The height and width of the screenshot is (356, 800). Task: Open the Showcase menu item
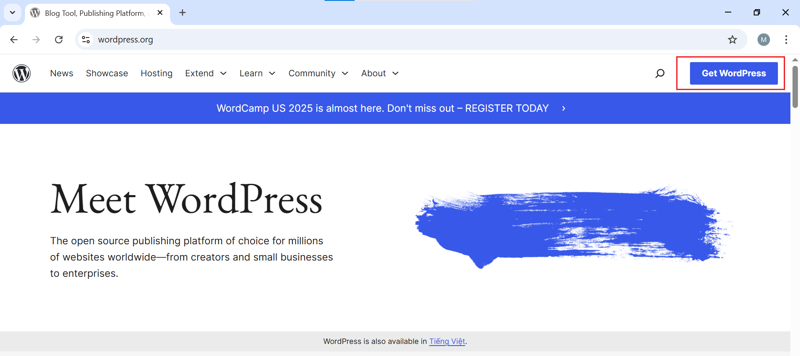(x=107, y=73)
